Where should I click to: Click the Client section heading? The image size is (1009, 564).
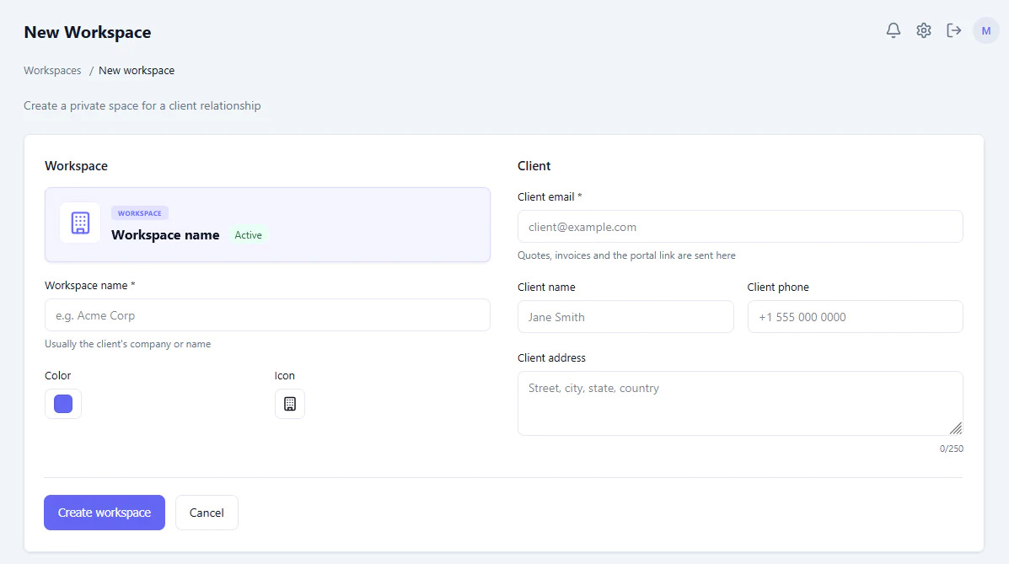pos(534,166)
